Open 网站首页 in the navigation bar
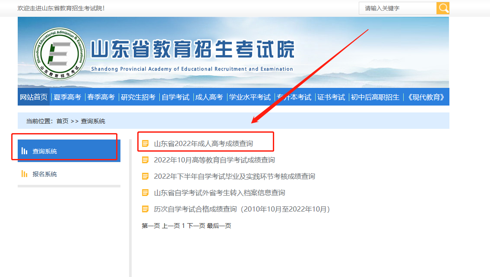Viewport: 490px width, 277px height. (x=34, y=97)
